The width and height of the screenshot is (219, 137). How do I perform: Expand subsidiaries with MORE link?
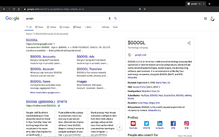pos(131,99)
